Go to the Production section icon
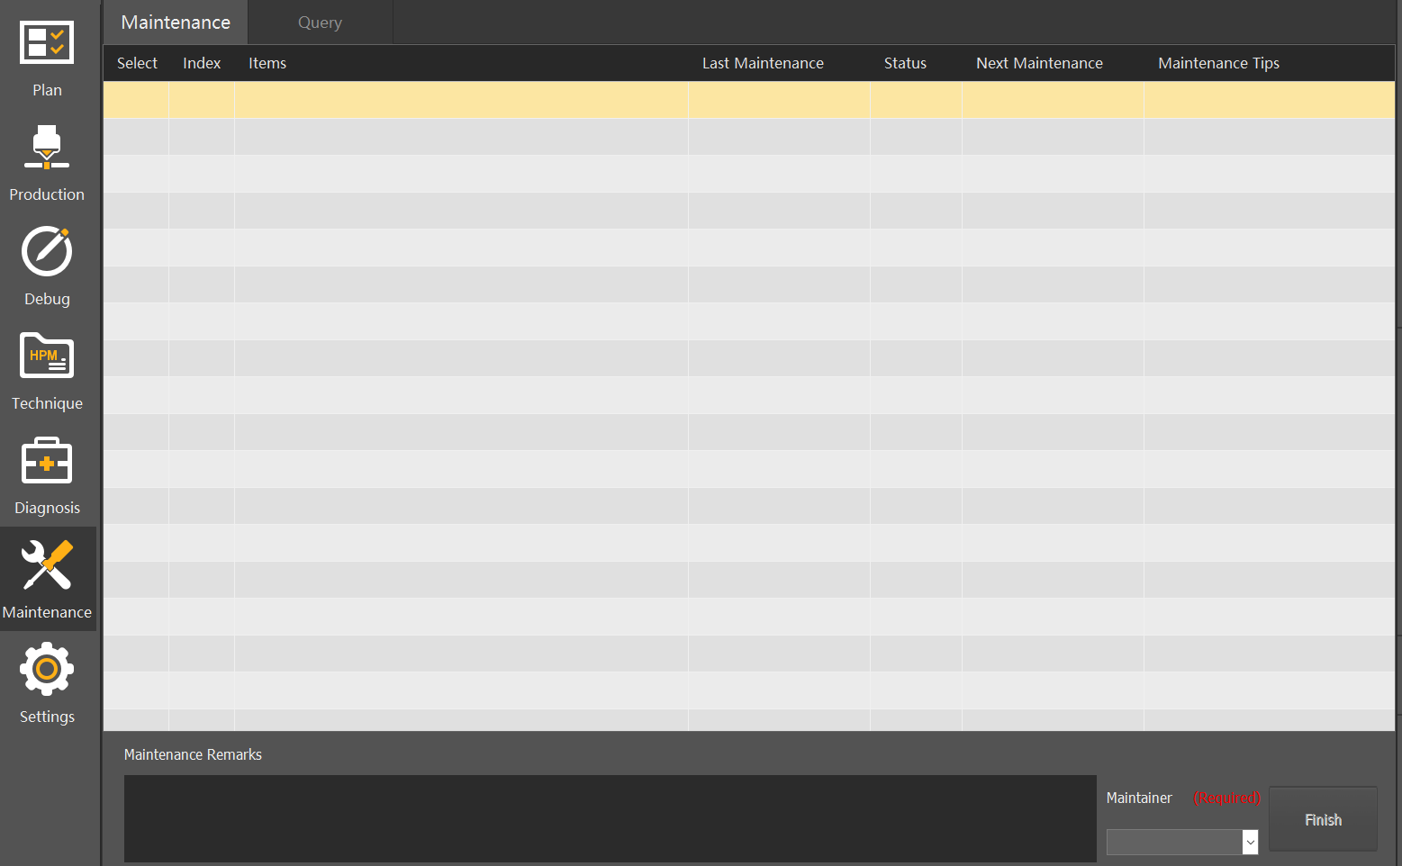Viewport: 1402px width, 866px height. click(47, 148)
